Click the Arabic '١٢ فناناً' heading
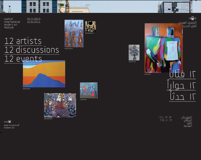Image resolution: width=201 pixels, height=160 pixels. click(x=182, y=74)
